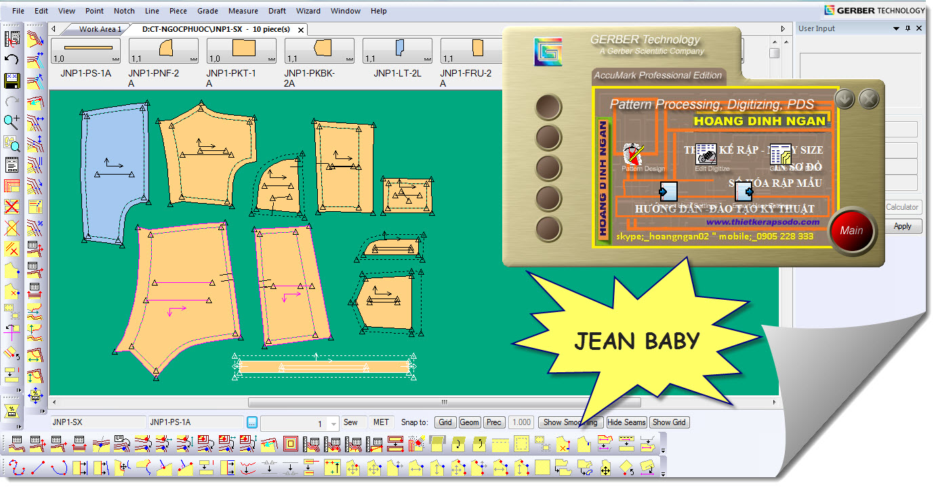Screen dimensions: 936x490
Task: Click the Redo arrow icon in left toolbar
Action: pos(12,102)
